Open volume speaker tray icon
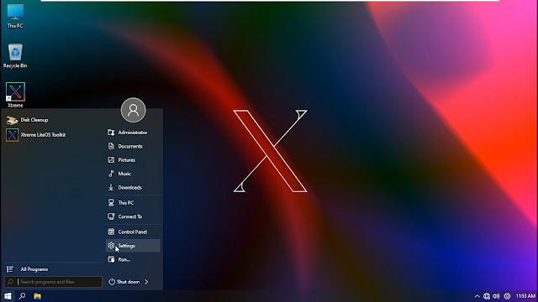The height and width of the screenshot is (302, 538). tap(497, 296)
